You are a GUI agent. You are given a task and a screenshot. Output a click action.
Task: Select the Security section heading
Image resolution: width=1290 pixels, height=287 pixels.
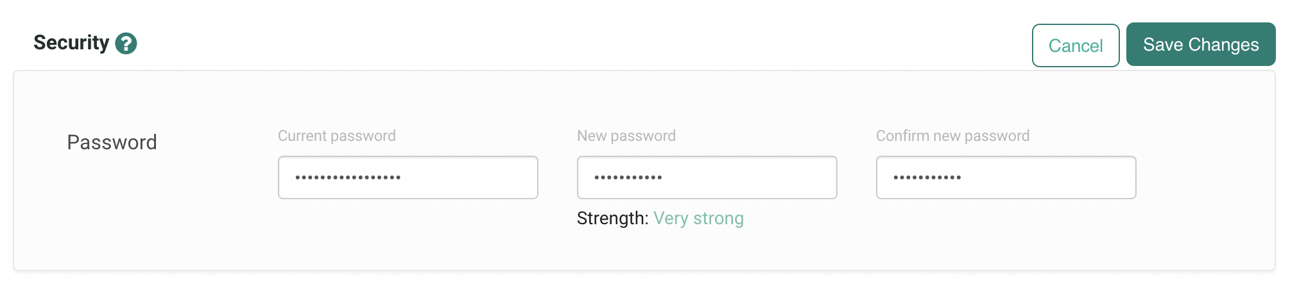(x=71, y=42)
